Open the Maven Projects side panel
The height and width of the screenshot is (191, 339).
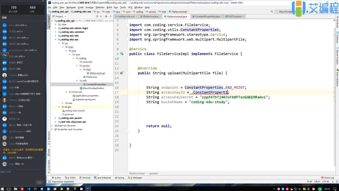click(x=337, y=56)
